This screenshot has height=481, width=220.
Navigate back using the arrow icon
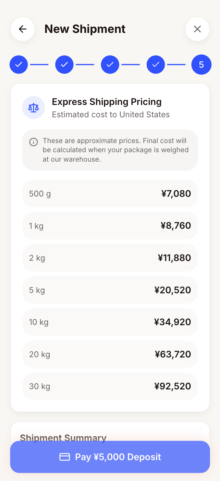coord(22,29)
